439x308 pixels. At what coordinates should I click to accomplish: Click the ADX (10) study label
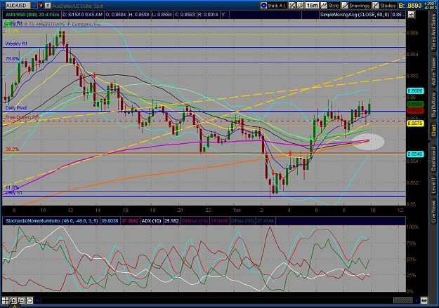point(152,221)
